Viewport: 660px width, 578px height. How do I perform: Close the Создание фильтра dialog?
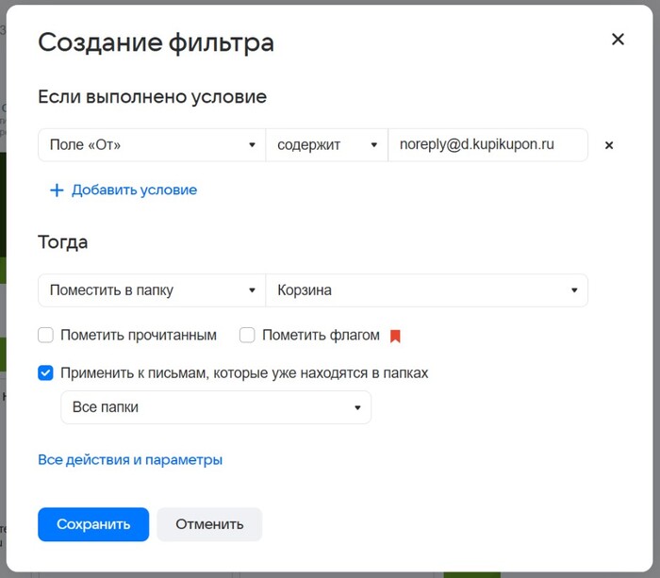point(618,40)
